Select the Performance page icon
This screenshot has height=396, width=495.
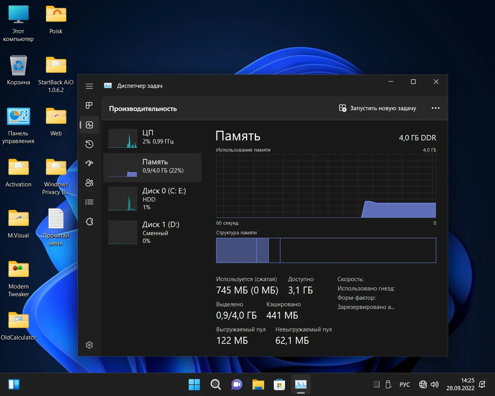[89, 125]
